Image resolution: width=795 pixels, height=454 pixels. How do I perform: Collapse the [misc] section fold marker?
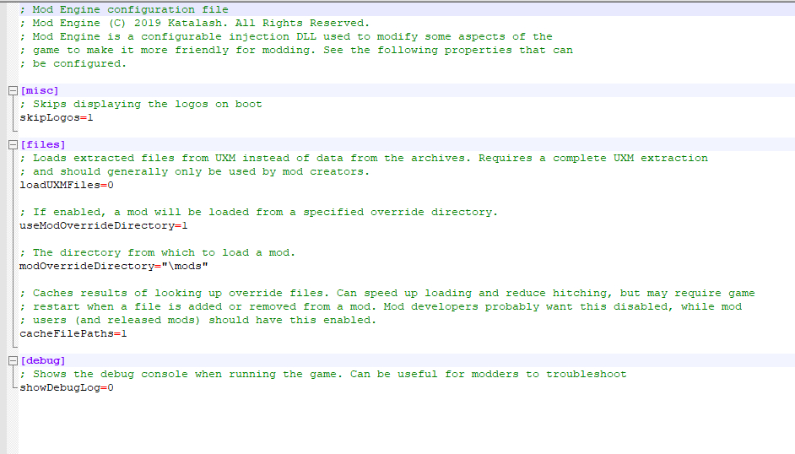pos(12,91)
